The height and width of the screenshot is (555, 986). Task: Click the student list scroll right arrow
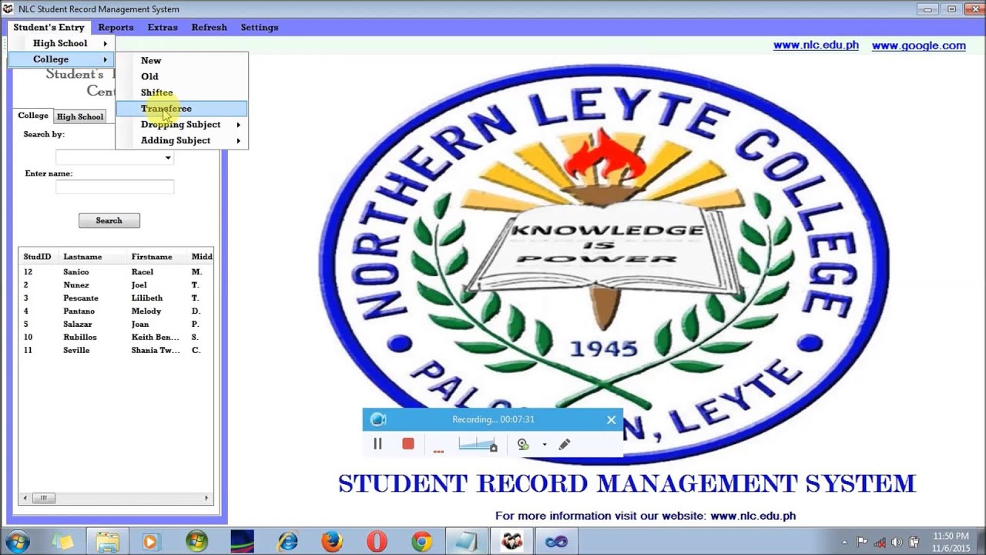(x=206, y=499)
